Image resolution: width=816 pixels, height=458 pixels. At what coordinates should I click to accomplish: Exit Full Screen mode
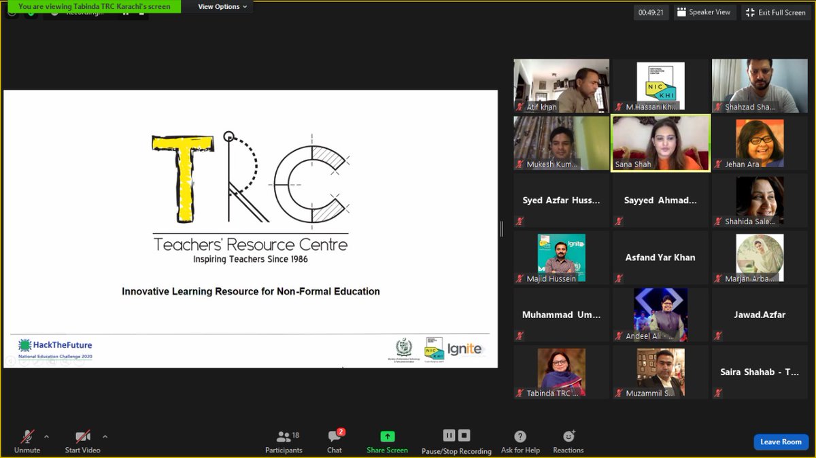pos(776,12)
